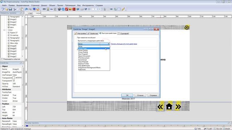The height and width of the screenshot is (130, 232).
Task: Select фон in the project tree
Action: (12, 27)
